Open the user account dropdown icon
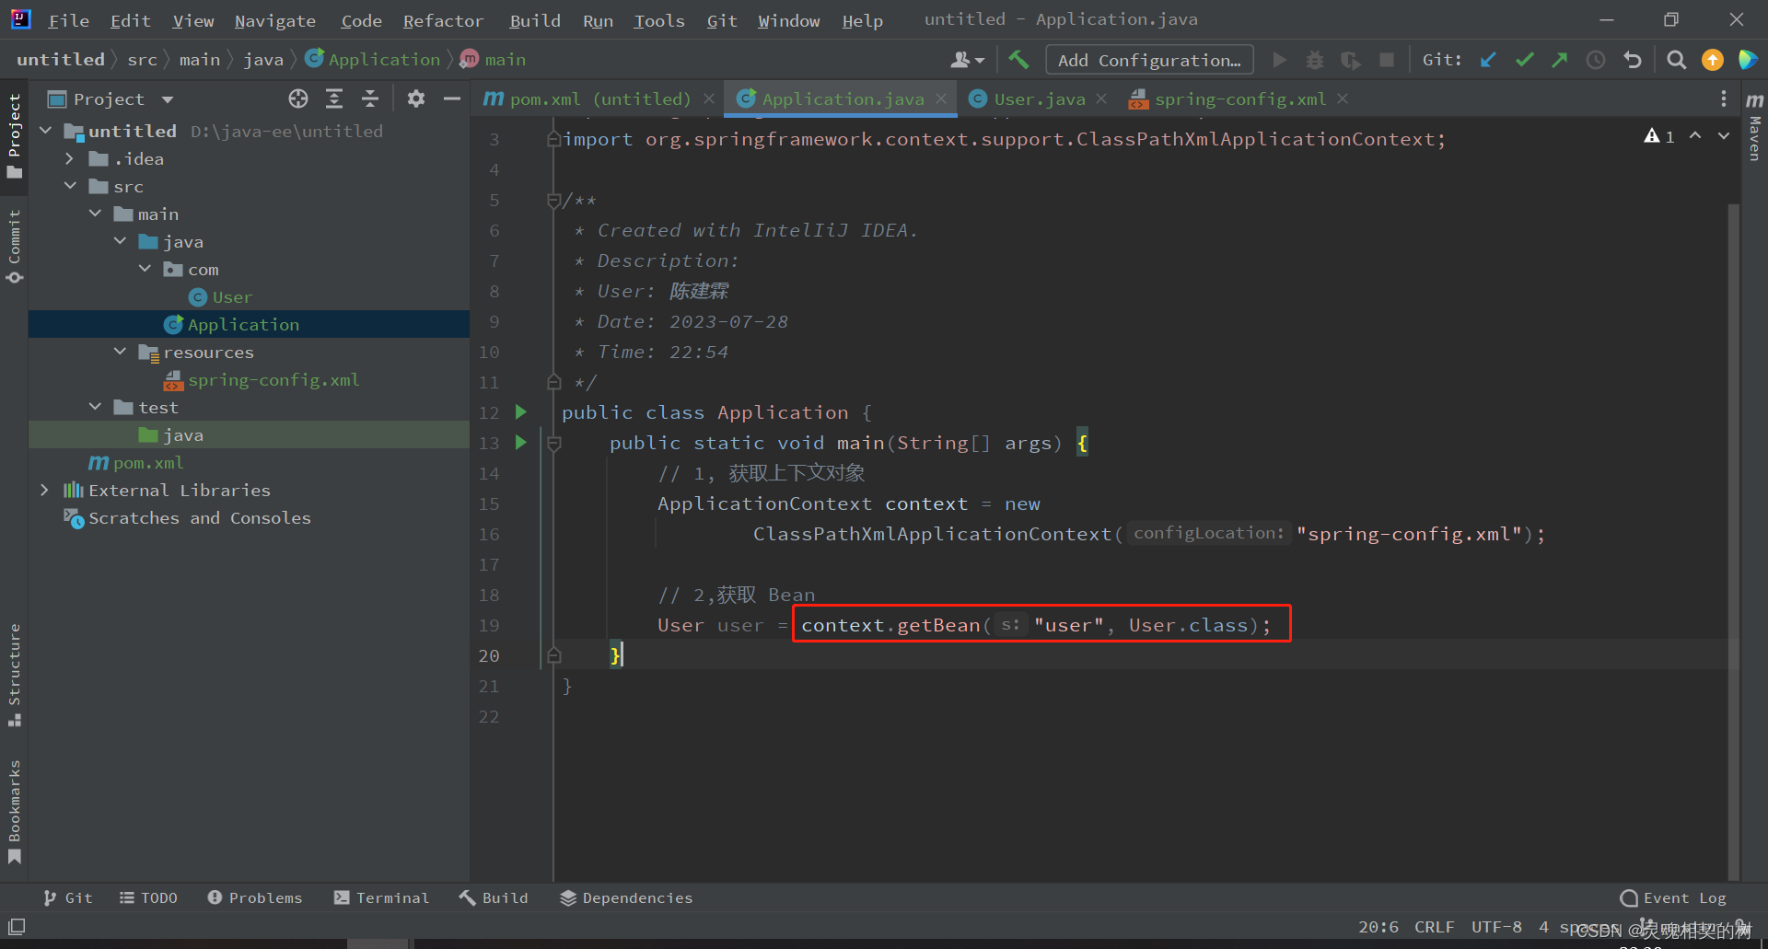Viewport: 1768px width, 949px height. click(967, 60)
